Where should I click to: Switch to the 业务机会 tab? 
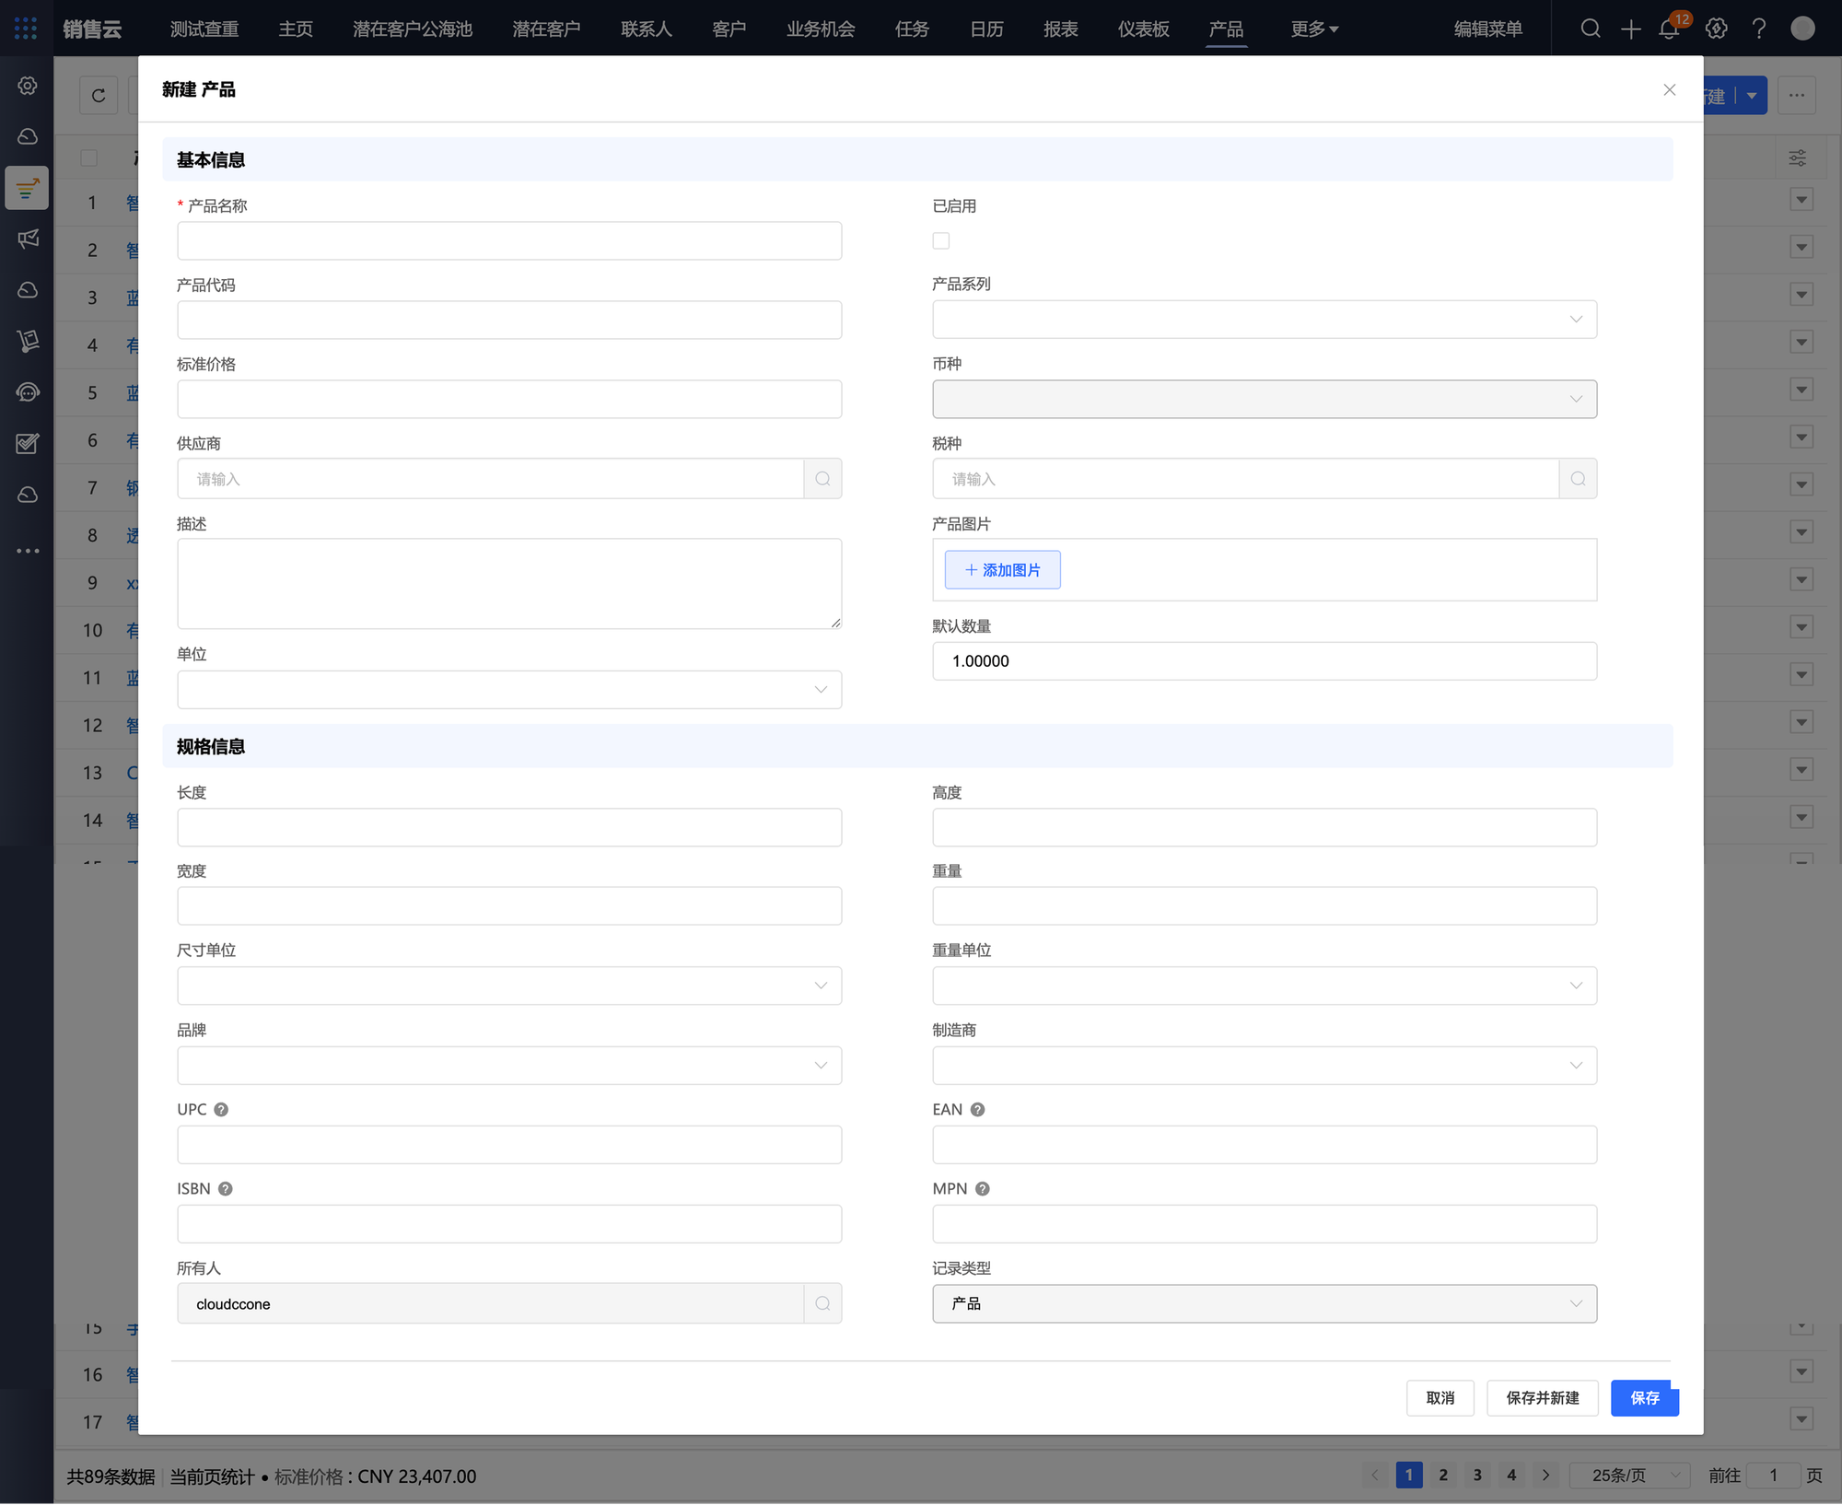[820, 29]
